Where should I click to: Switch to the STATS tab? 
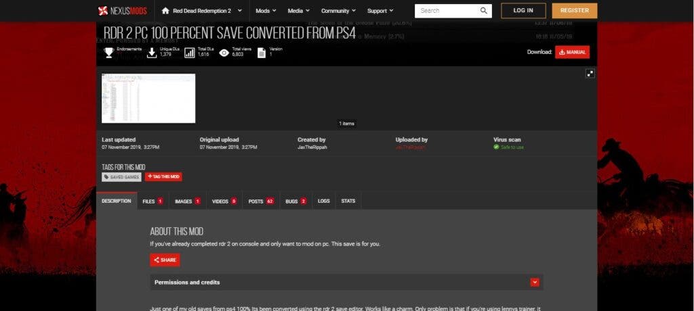pyautogui.click(x=348, y=201)
